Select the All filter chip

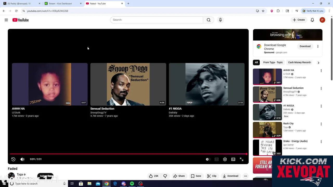256,62
